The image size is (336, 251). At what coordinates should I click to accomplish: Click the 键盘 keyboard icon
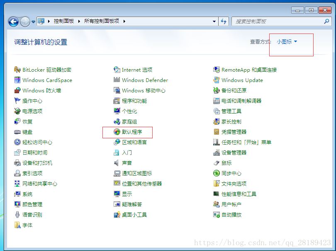[17, 132]
